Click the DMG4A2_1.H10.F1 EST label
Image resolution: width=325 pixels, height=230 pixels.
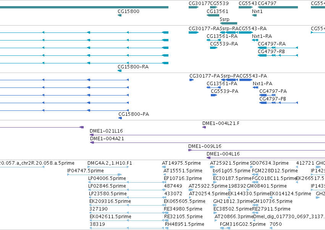click(x=110, y=163)
